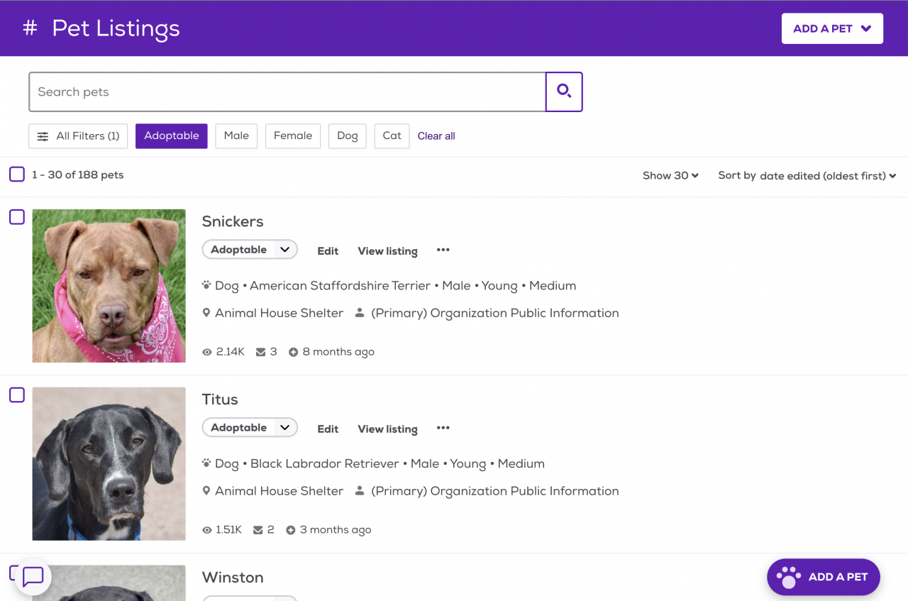Click the floating paw Add a Pet button
The width and height of the screenshot is (908, 601).
click(x=823, y=577)
